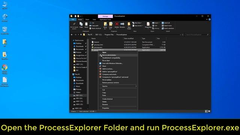
Task: Click the Search ProcessExplorer field
Action: 197,35
